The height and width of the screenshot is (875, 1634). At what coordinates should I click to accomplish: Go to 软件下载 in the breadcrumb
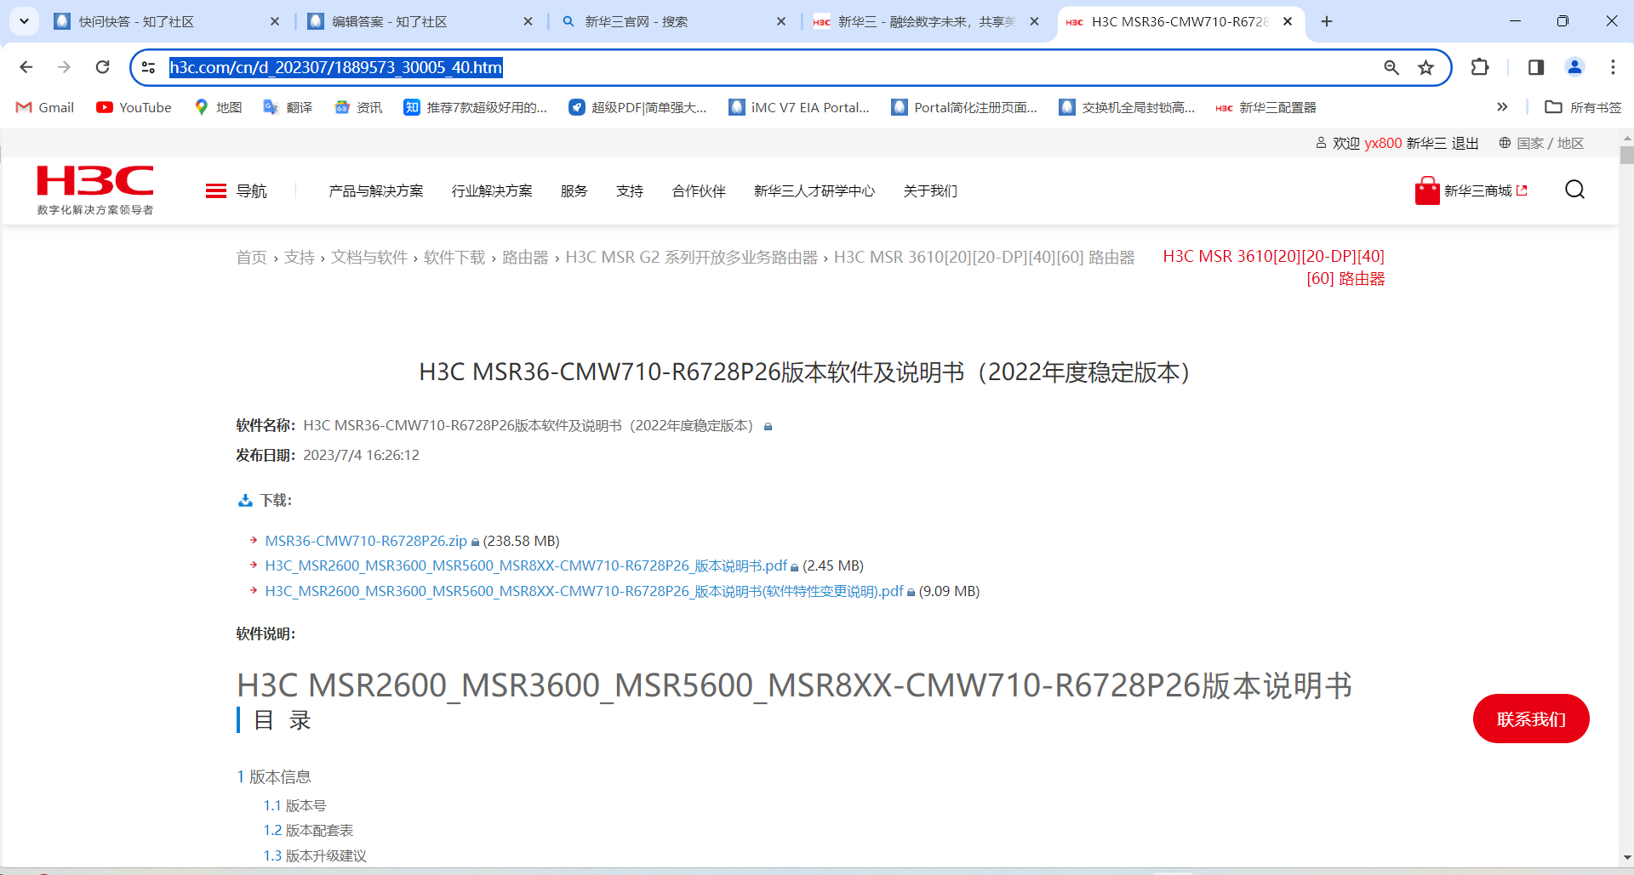(x=454, y=257)
